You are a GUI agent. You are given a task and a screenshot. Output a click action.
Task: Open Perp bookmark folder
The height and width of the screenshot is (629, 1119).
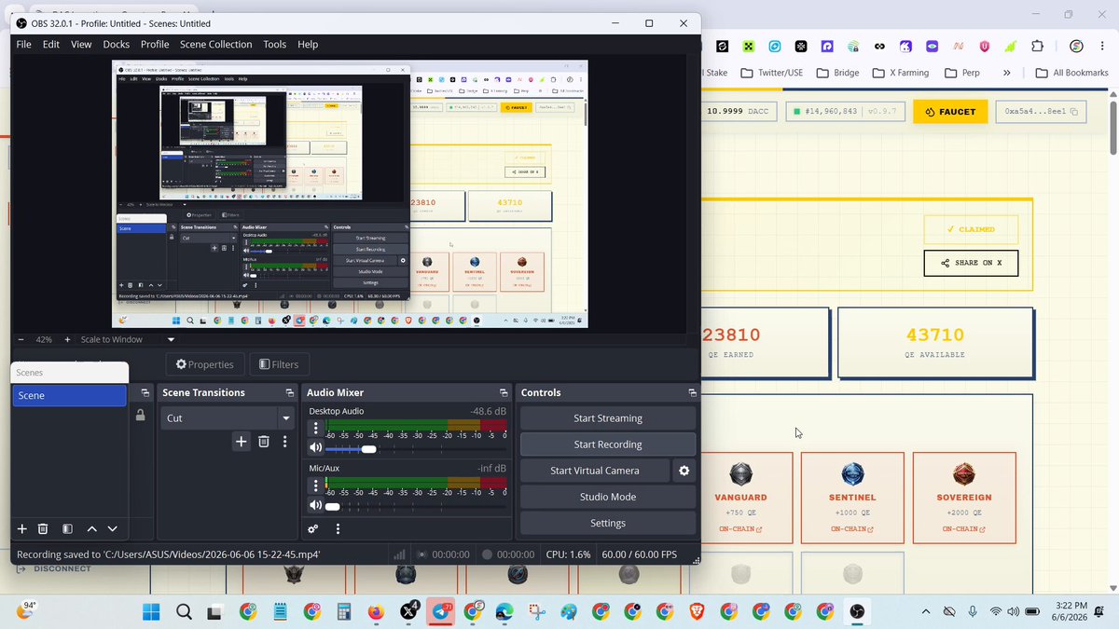coord(962,73)
